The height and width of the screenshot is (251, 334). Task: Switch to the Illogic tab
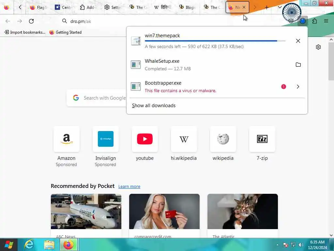pyautogui.click(x=188, y=8)
